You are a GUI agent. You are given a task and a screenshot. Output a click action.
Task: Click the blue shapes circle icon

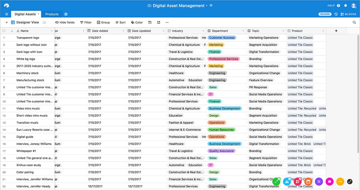287,182
